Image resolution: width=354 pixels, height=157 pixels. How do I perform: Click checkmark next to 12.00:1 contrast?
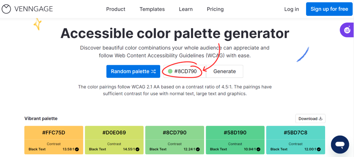coord(319,149)
